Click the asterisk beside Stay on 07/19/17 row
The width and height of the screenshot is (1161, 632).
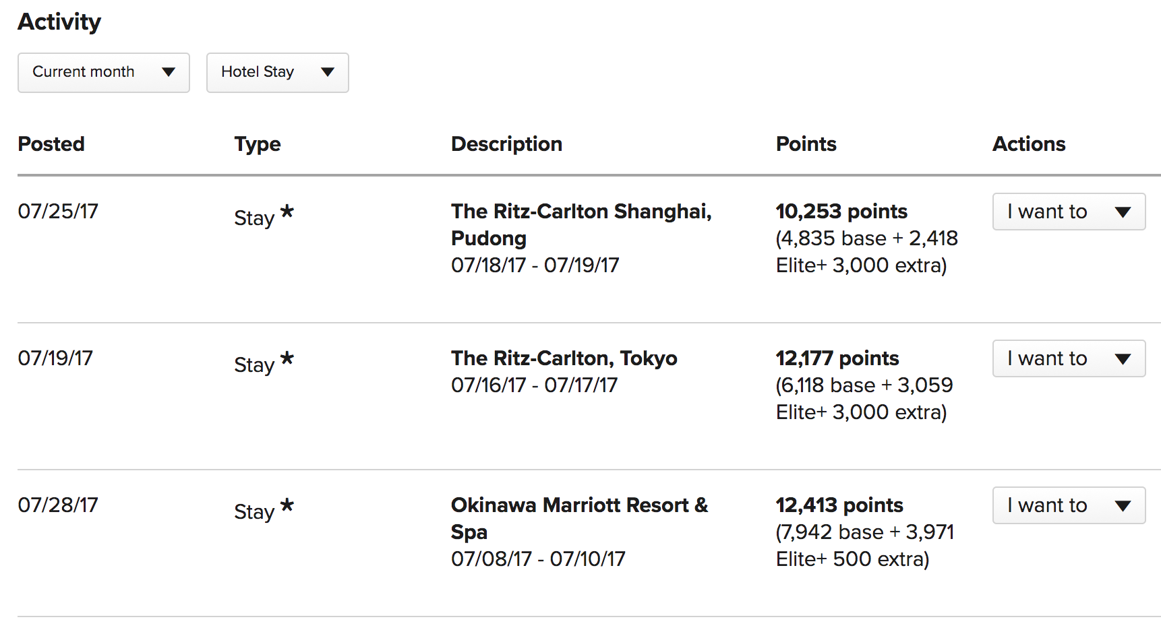[287, 358]
